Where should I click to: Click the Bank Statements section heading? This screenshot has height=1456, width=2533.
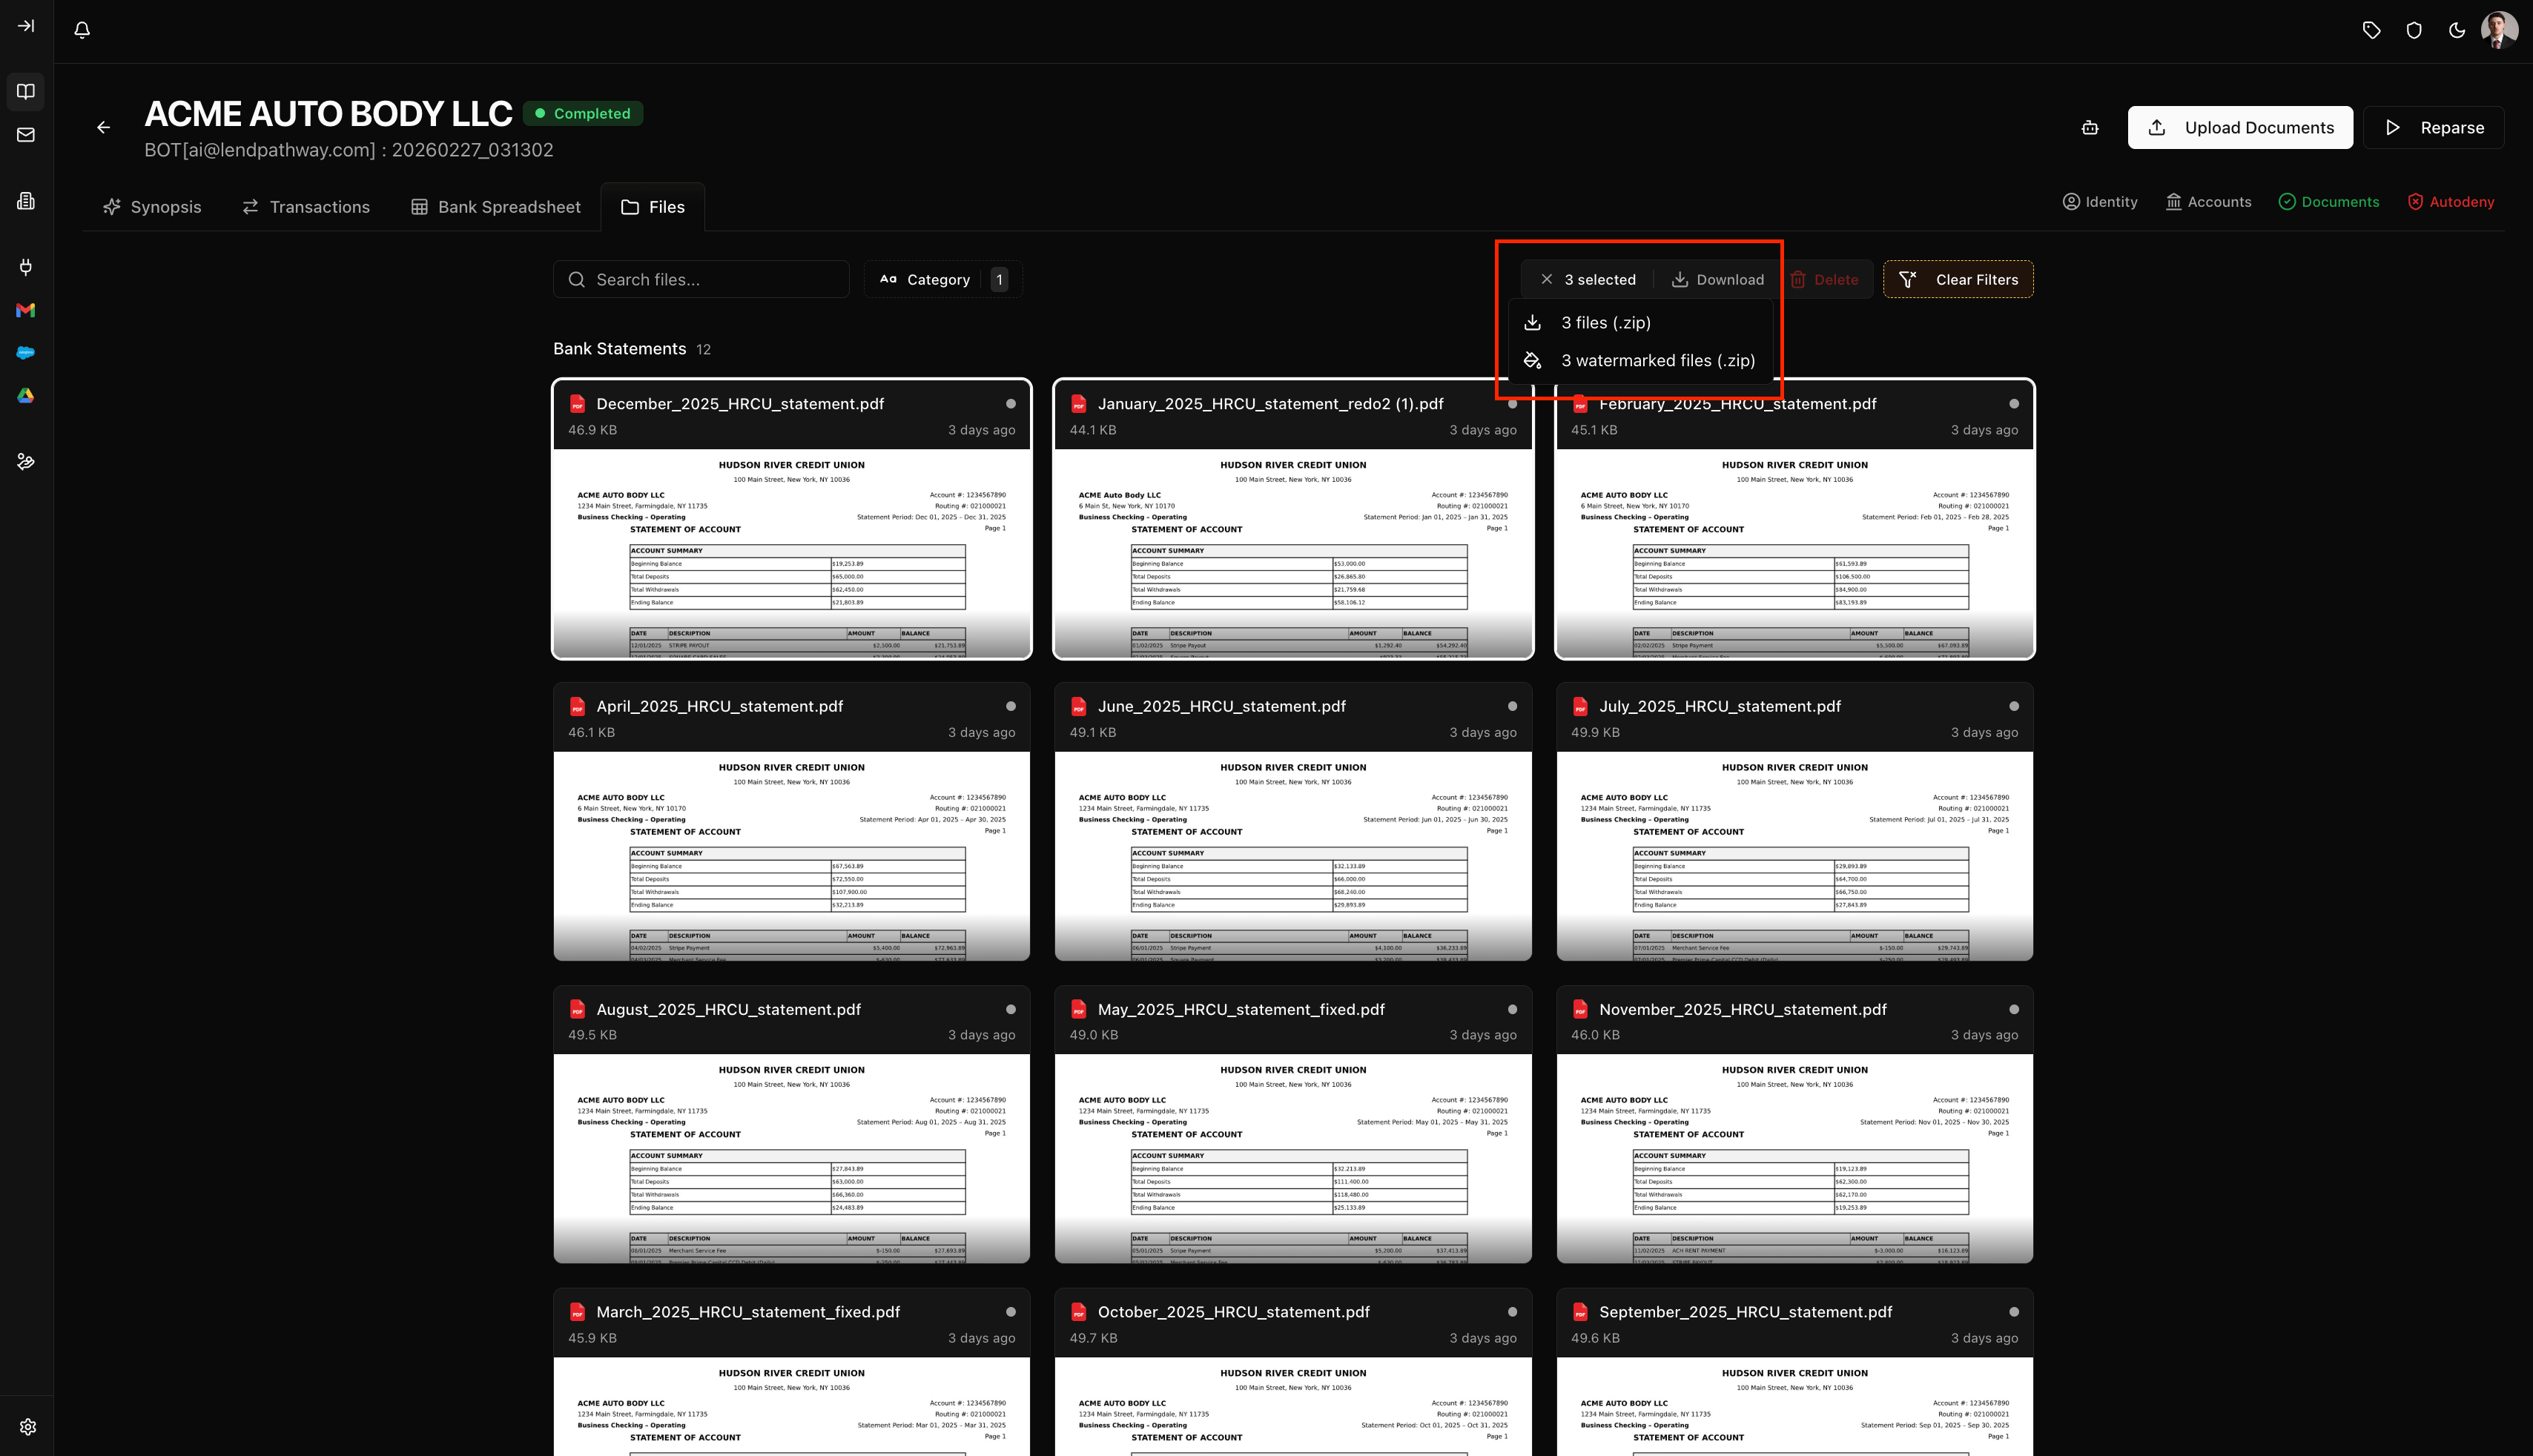point(620,349)
